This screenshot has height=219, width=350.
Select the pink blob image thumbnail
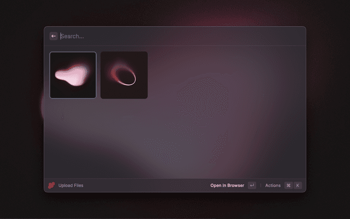73,75
